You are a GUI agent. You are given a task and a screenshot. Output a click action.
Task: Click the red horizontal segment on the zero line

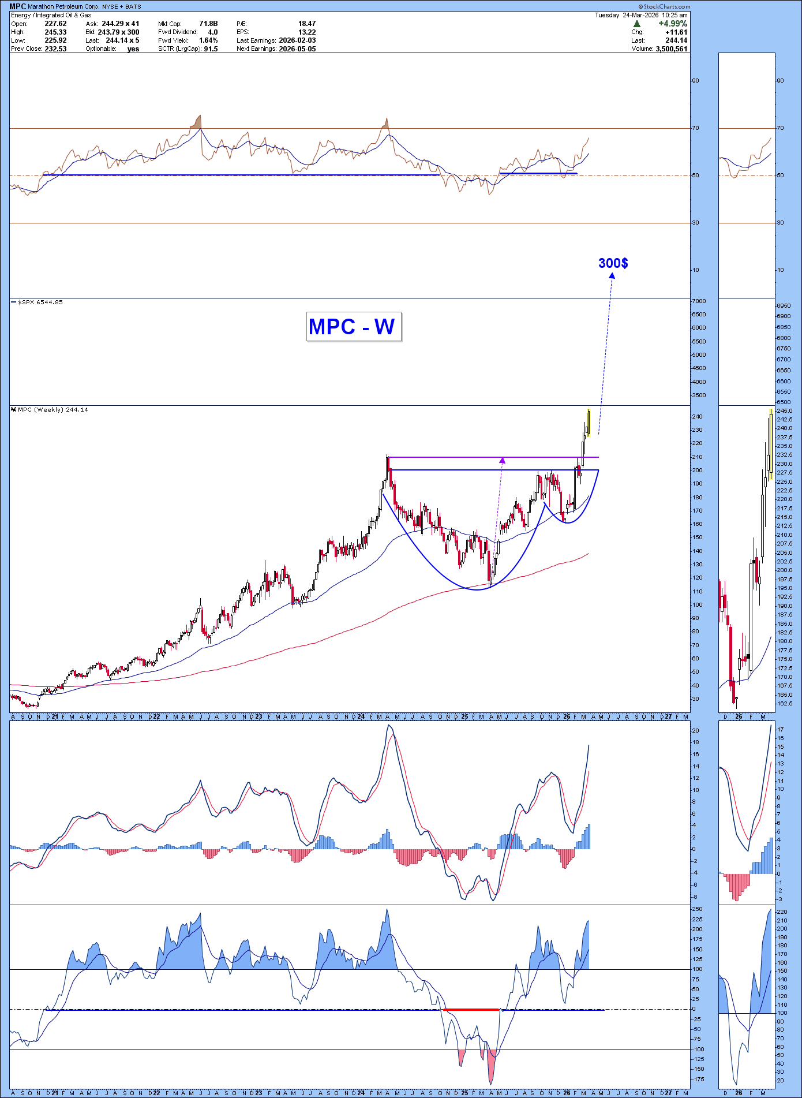click(x=471, y=1010)
